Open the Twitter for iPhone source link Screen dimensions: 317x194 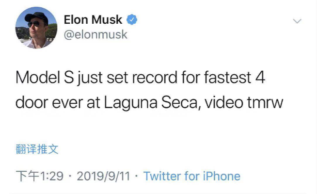pyautogui.click(x=192, y=176)
